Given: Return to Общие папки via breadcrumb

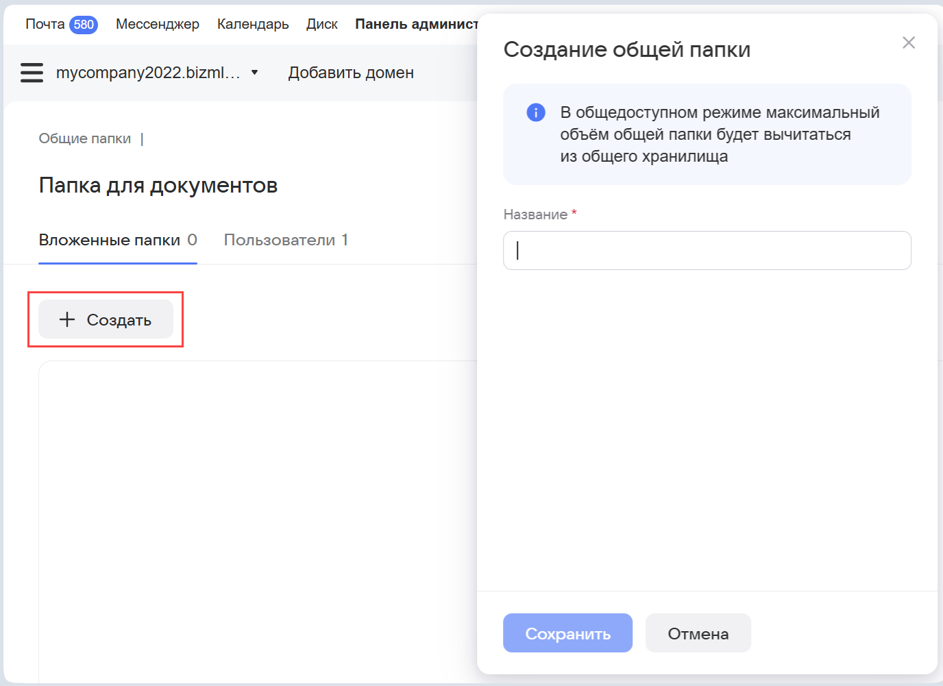Looking at the screenshot, I should pyautogui.click(x=84, y=138).
